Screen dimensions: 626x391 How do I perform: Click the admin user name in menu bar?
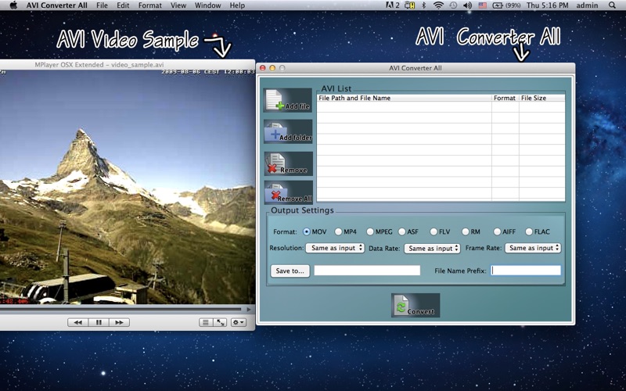click(588, 5)
